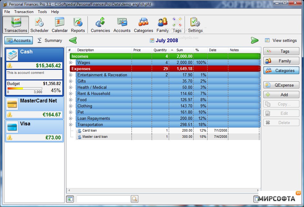Open the Reports section
The height and width of the screenshot is (207, 304).
tap(78, 25)
